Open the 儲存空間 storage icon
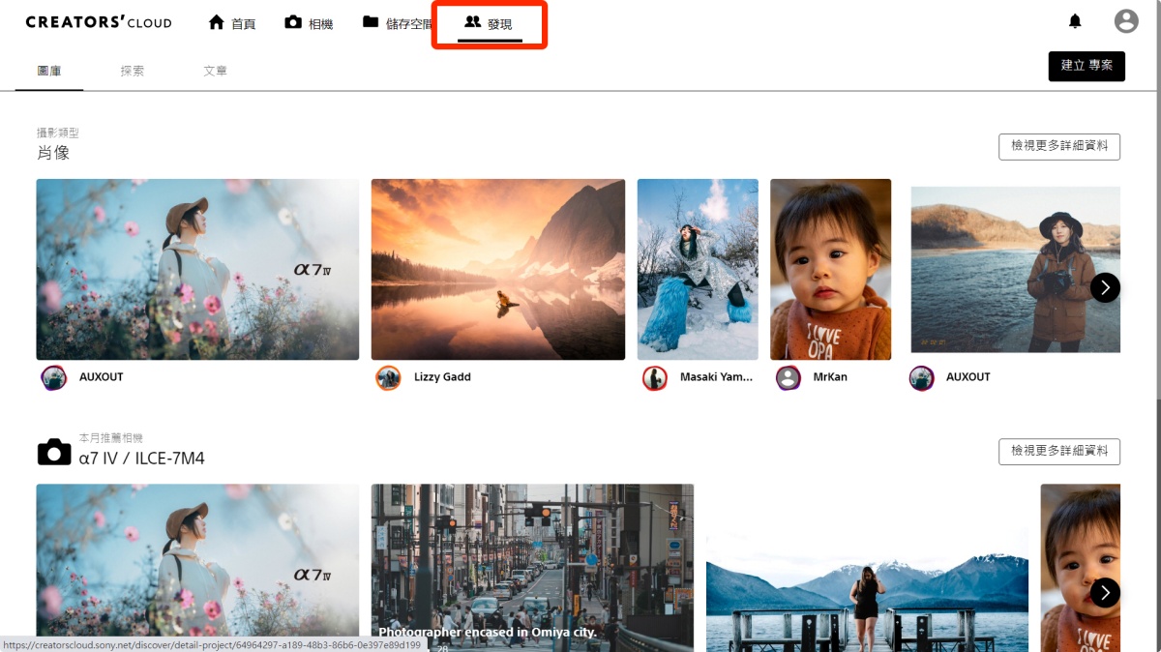Viewport: 1161px width, 652px height. [x=371, y=21]
